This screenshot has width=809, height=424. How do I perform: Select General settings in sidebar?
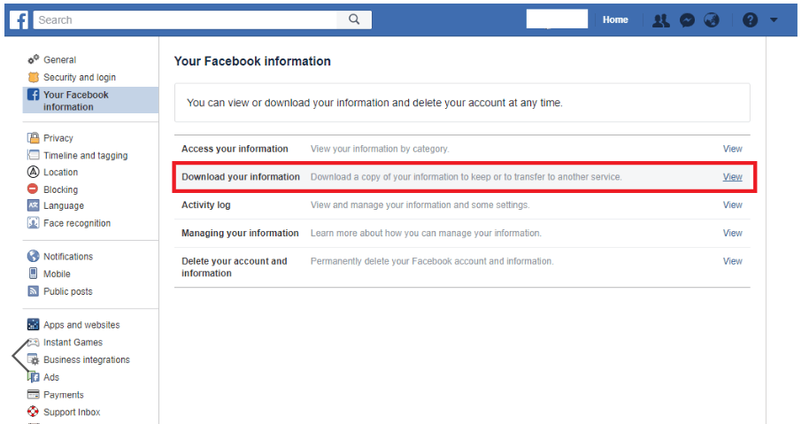coord(59,60)
